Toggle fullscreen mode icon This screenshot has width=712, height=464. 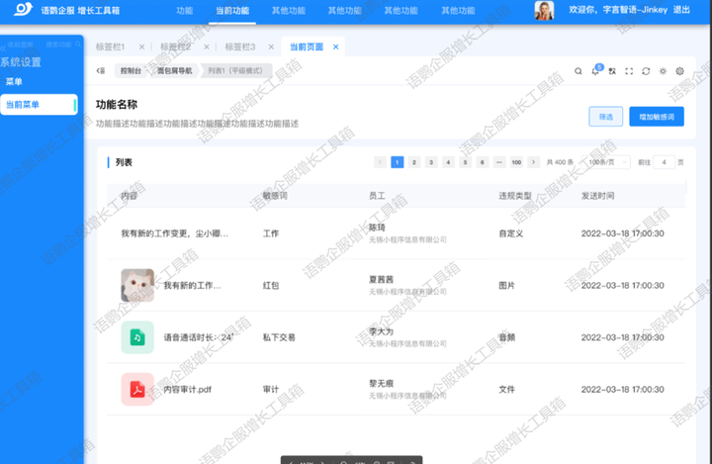click(x=629, y=71)
